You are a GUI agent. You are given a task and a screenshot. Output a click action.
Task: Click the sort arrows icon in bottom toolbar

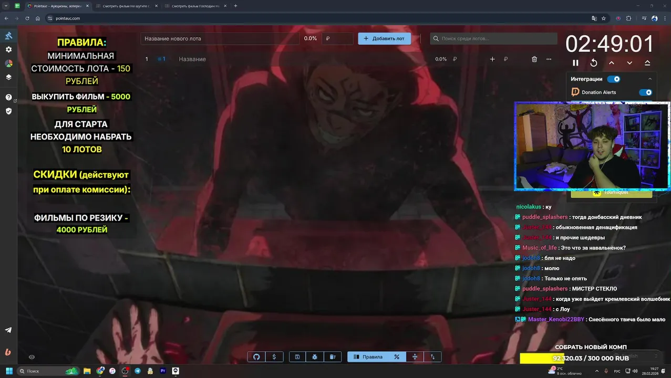(432, 357)
